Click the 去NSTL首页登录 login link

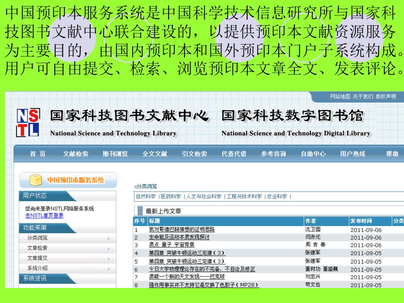pos(44,216)
